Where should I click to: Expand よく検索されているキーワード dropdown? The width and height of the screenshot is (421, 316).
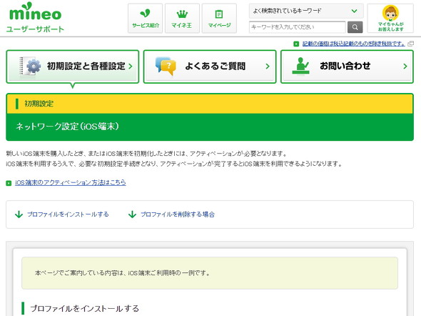click(306, 11)
